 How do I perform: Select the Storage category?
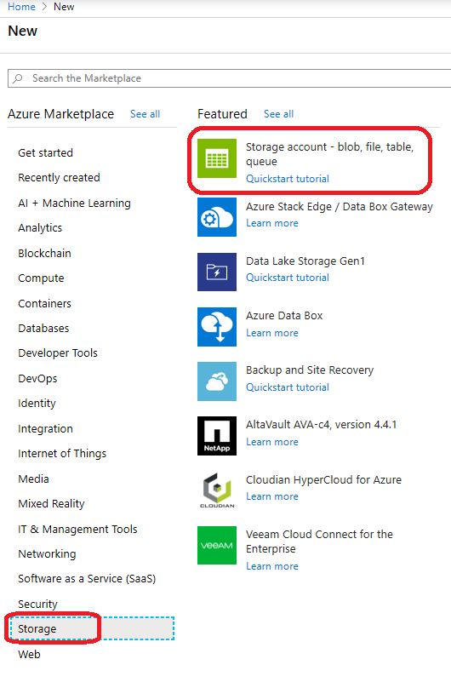click(91, 628)
